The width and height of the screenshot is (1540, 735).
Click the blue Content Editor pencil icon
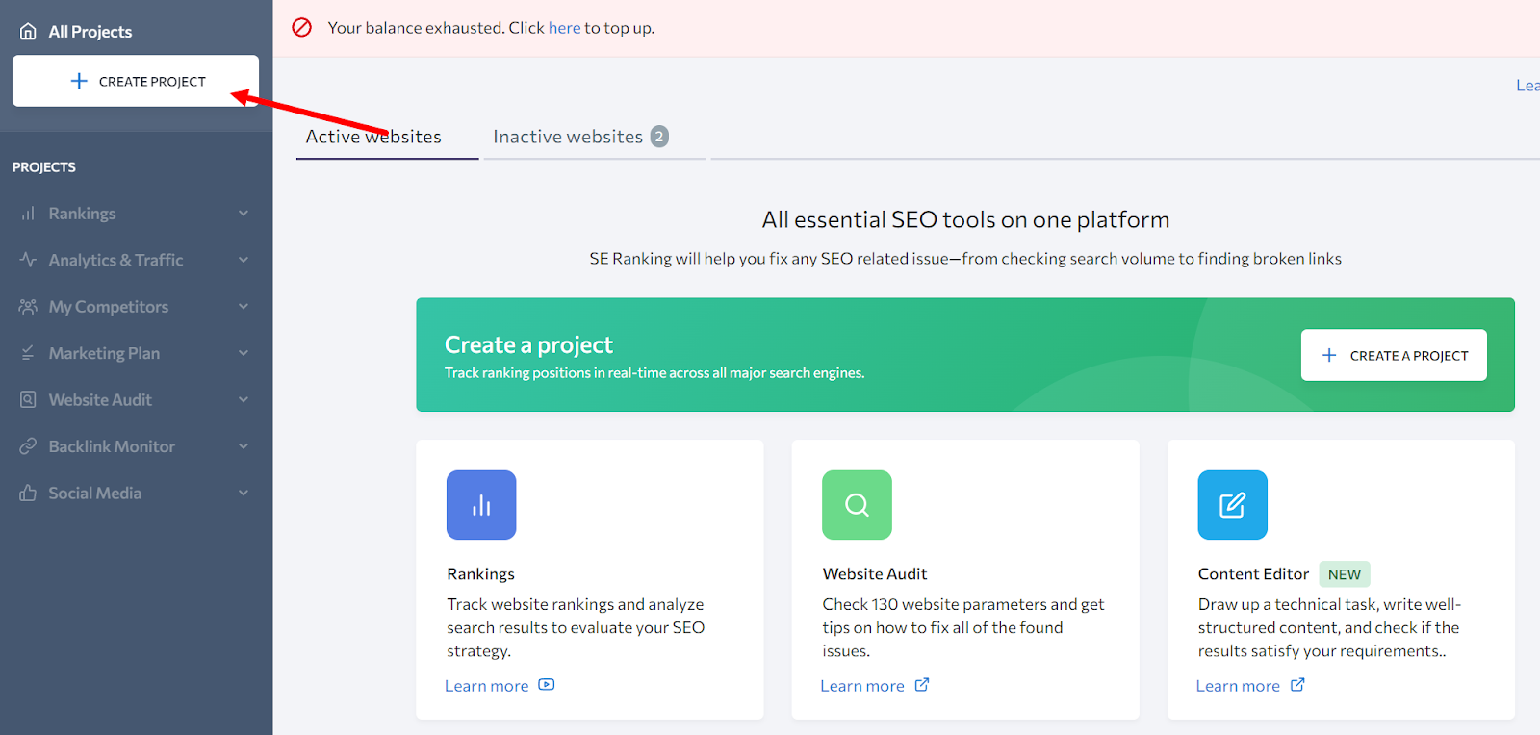(x=1232, y=505)
